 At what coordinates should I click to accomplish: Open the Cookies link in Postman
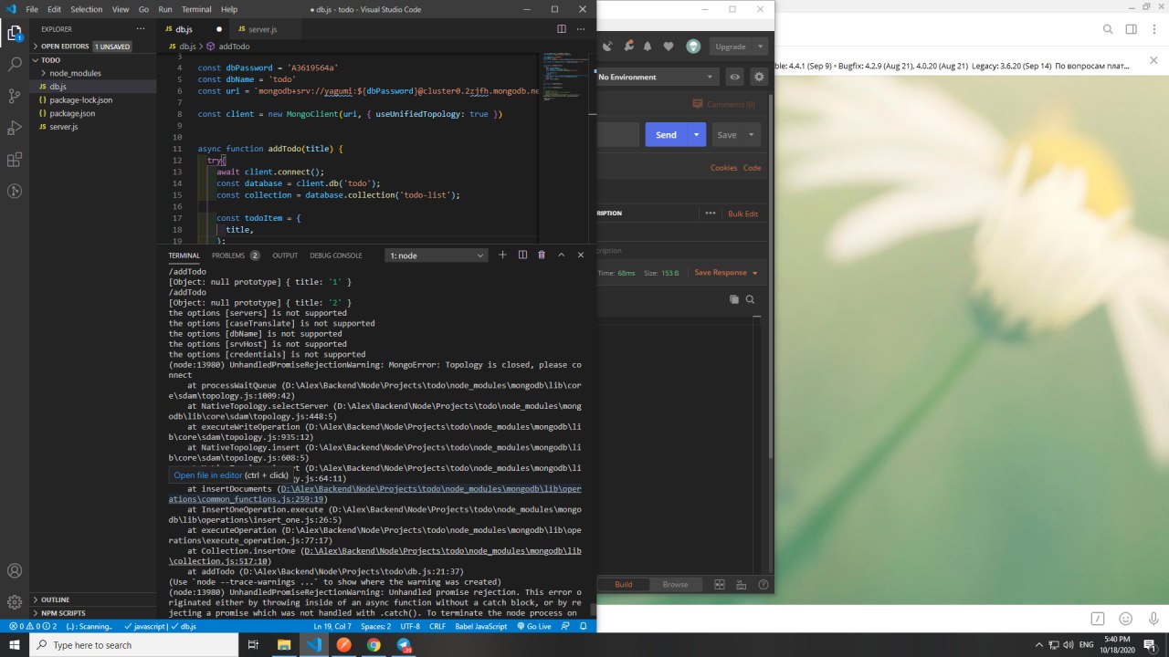tap(723, 168)
